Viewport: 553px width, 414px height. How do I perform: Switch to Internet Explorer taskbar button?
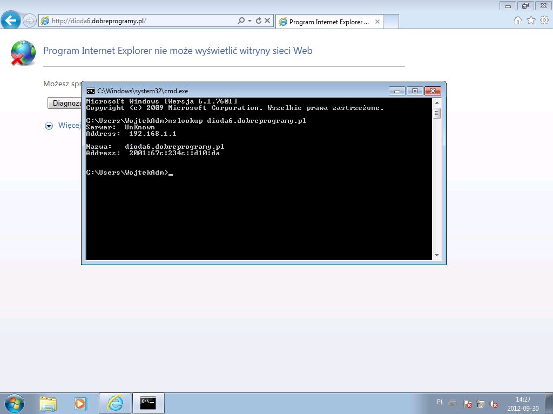pos(115,403)
